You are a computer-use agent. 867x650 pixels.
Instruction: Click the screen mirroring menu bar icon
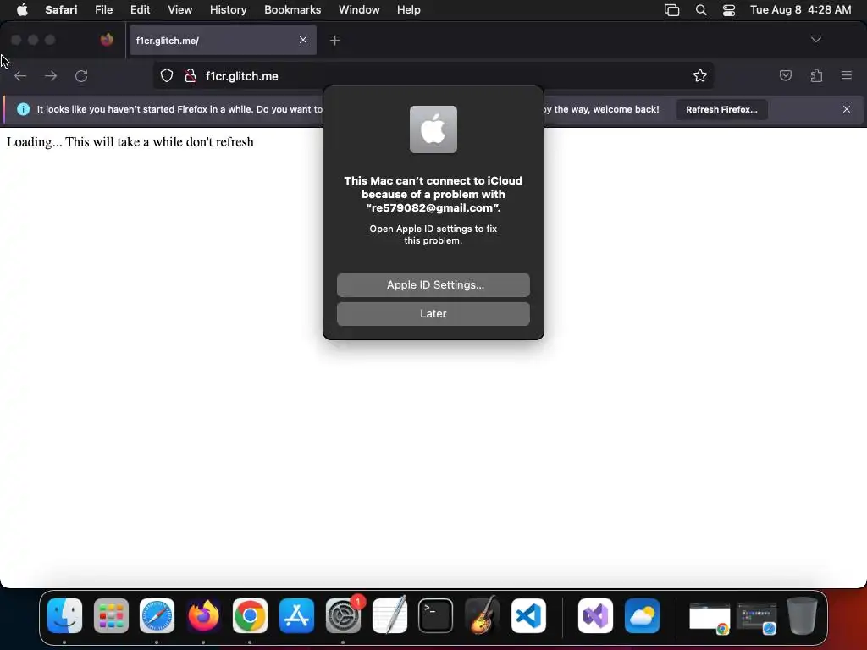[x=671, y=10]
